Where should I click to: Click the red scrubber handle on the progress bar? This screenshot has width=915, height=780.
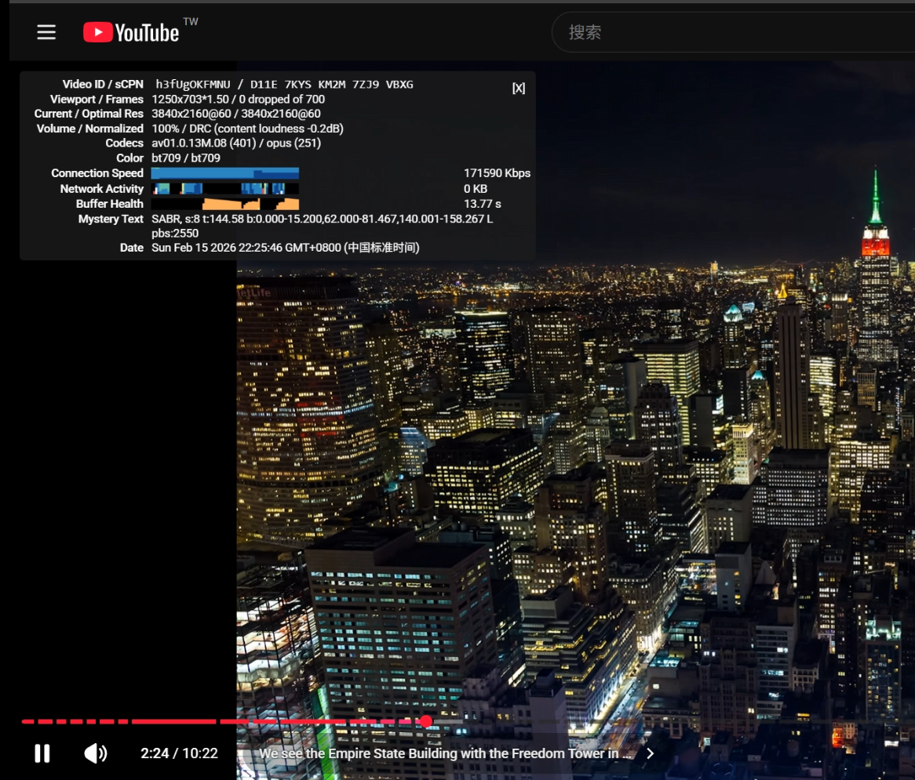pos(425,721)
